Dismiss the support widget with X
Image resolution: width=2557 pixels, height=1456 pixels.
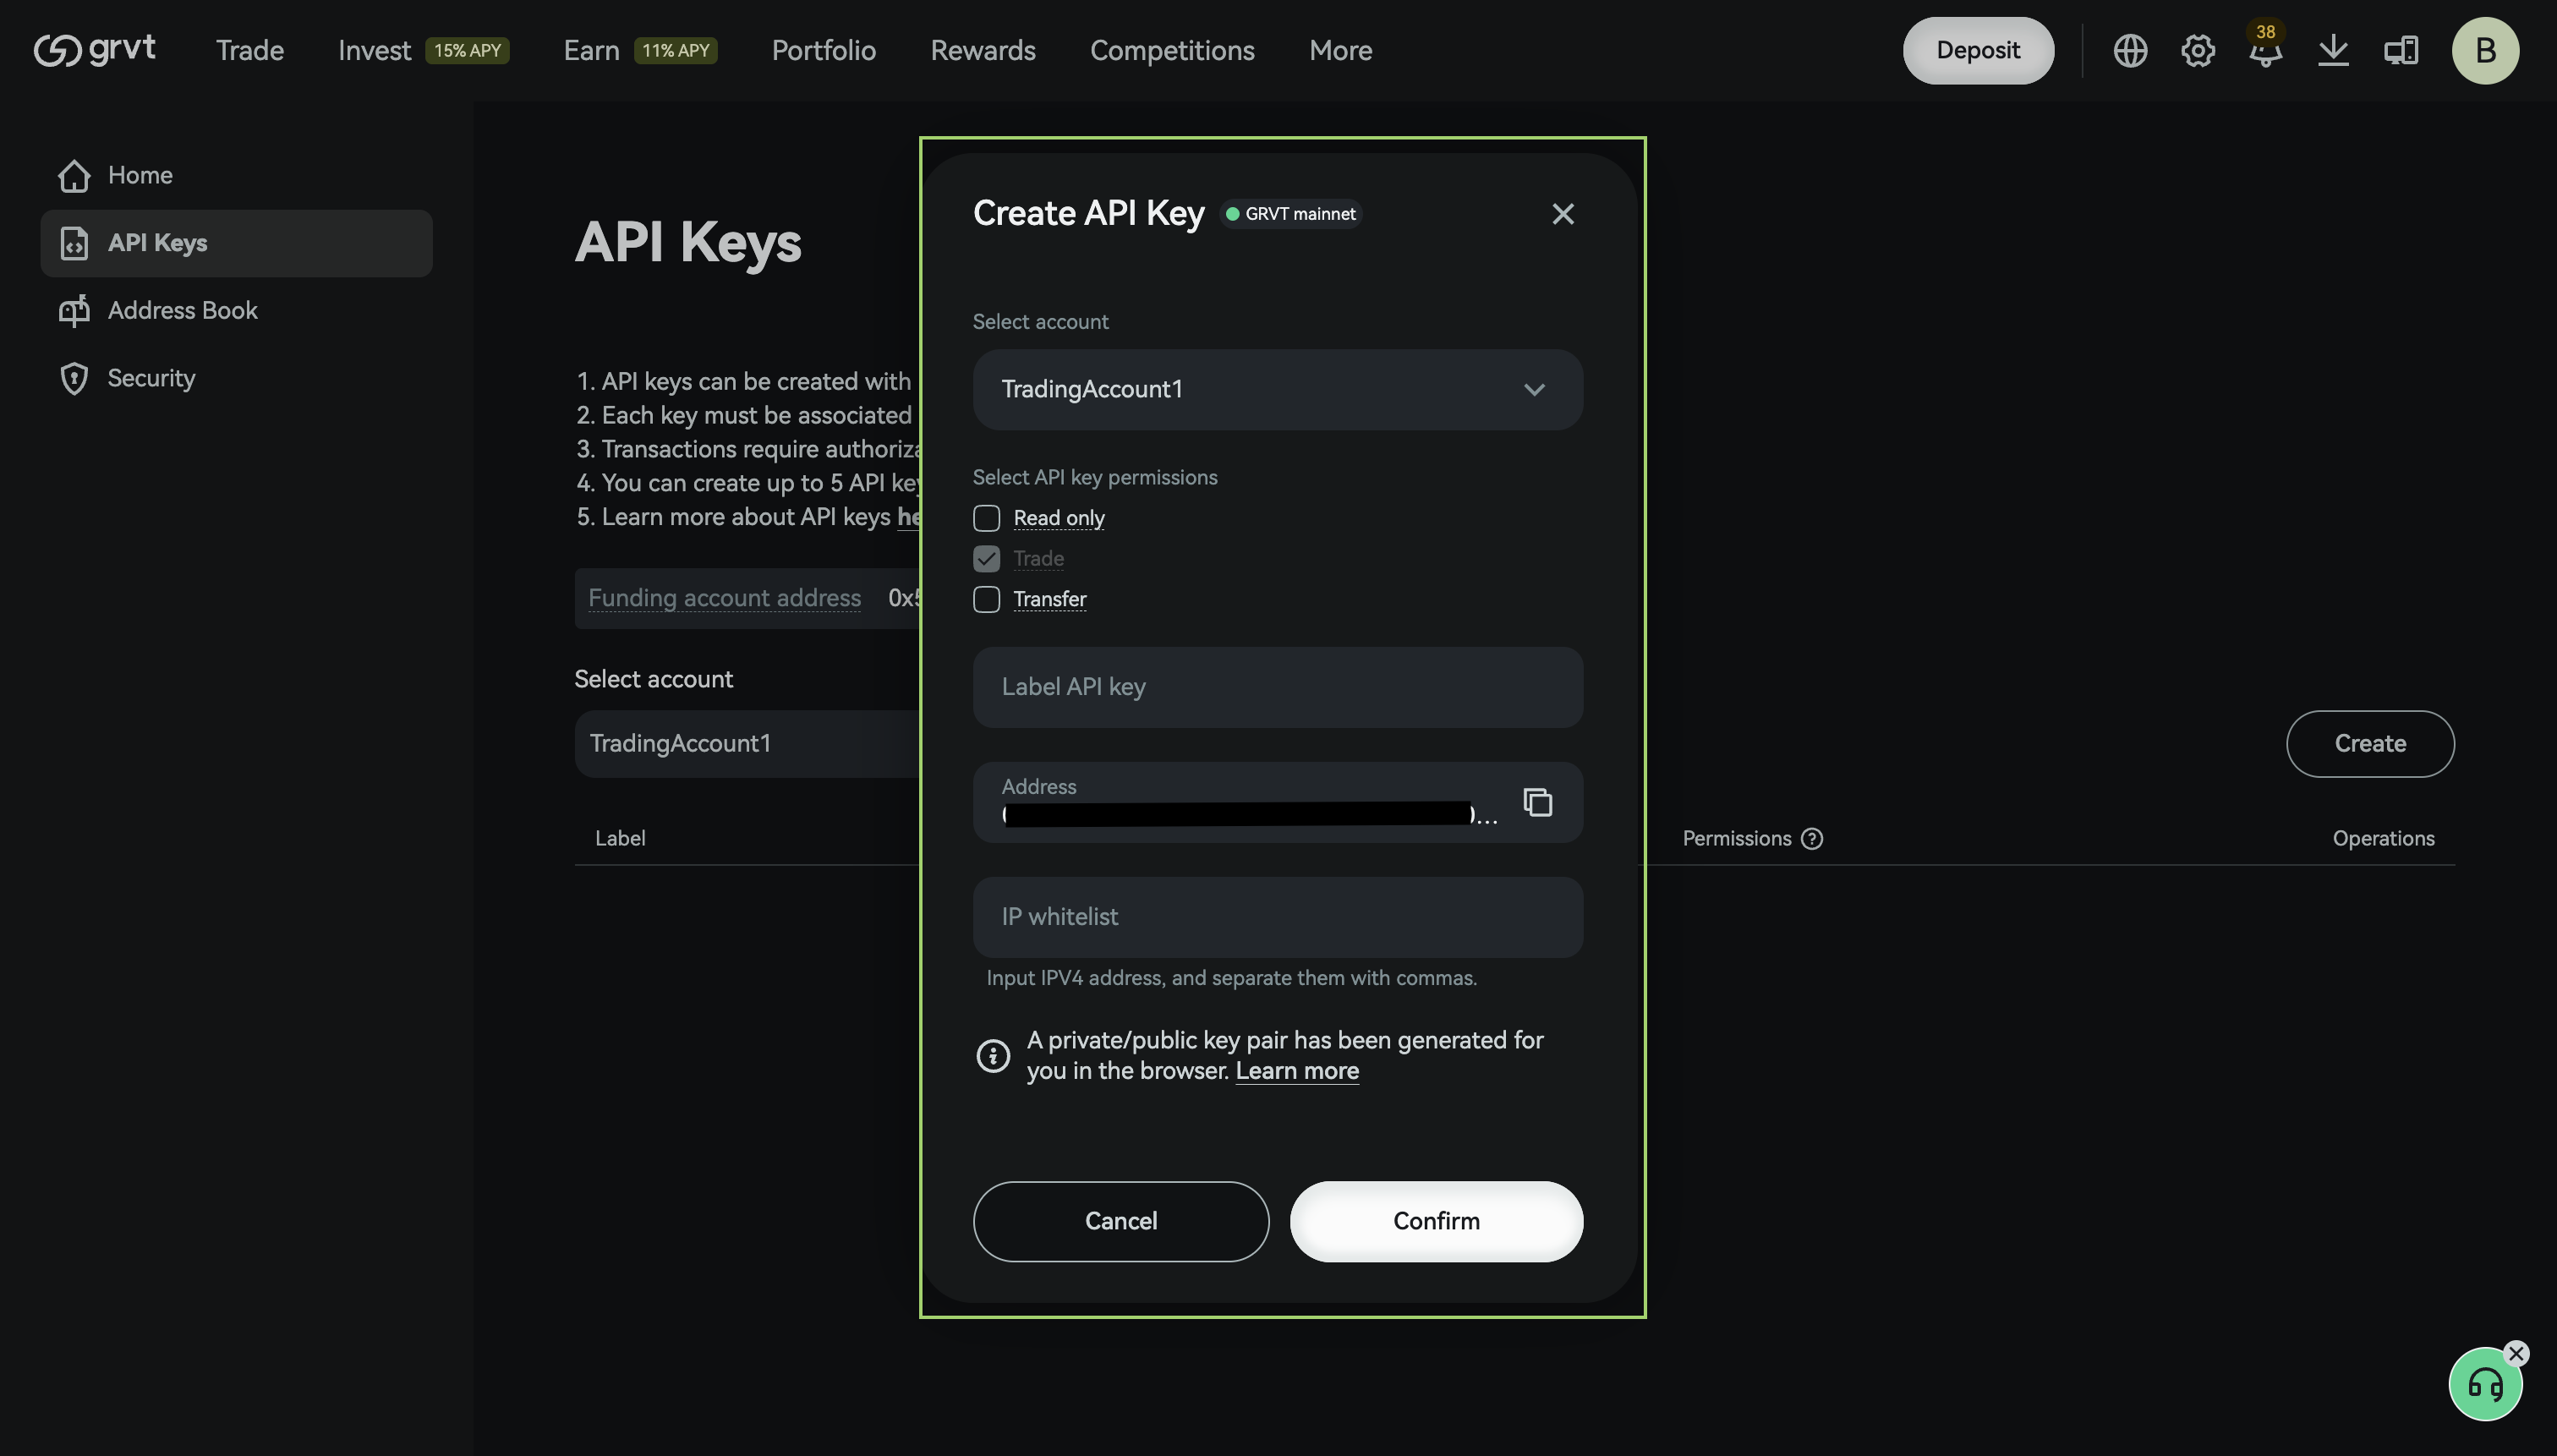[2516, 1354]
